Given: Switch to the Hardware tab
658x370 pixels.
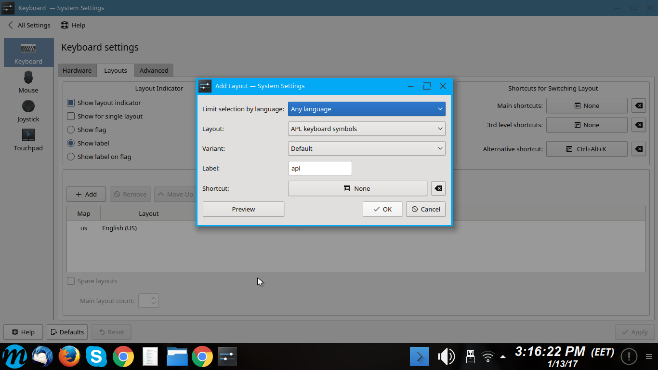Looking at the screenshot, I should [77, 70].
